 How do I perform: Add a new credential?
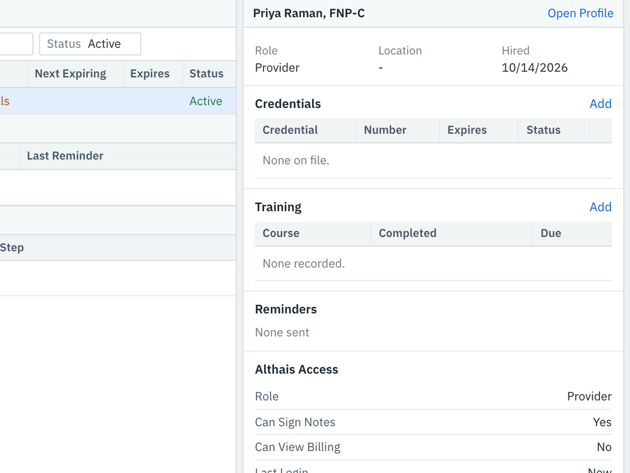click(x=600, y=104)
